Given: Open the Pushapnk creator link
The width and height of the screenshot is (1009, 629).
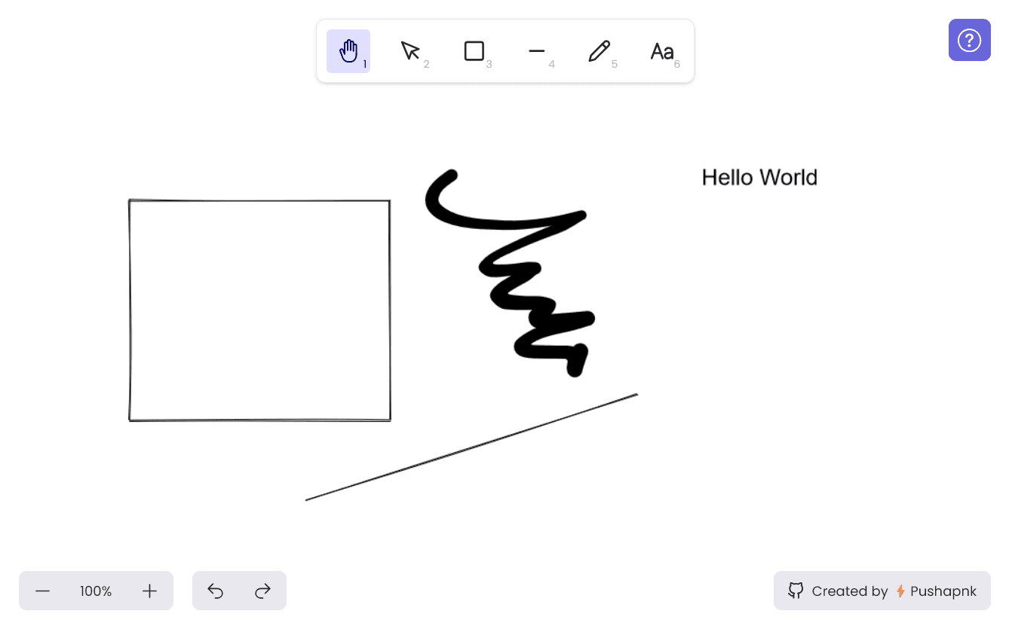Looking at the screenshot, I should [x=944, y=591].
